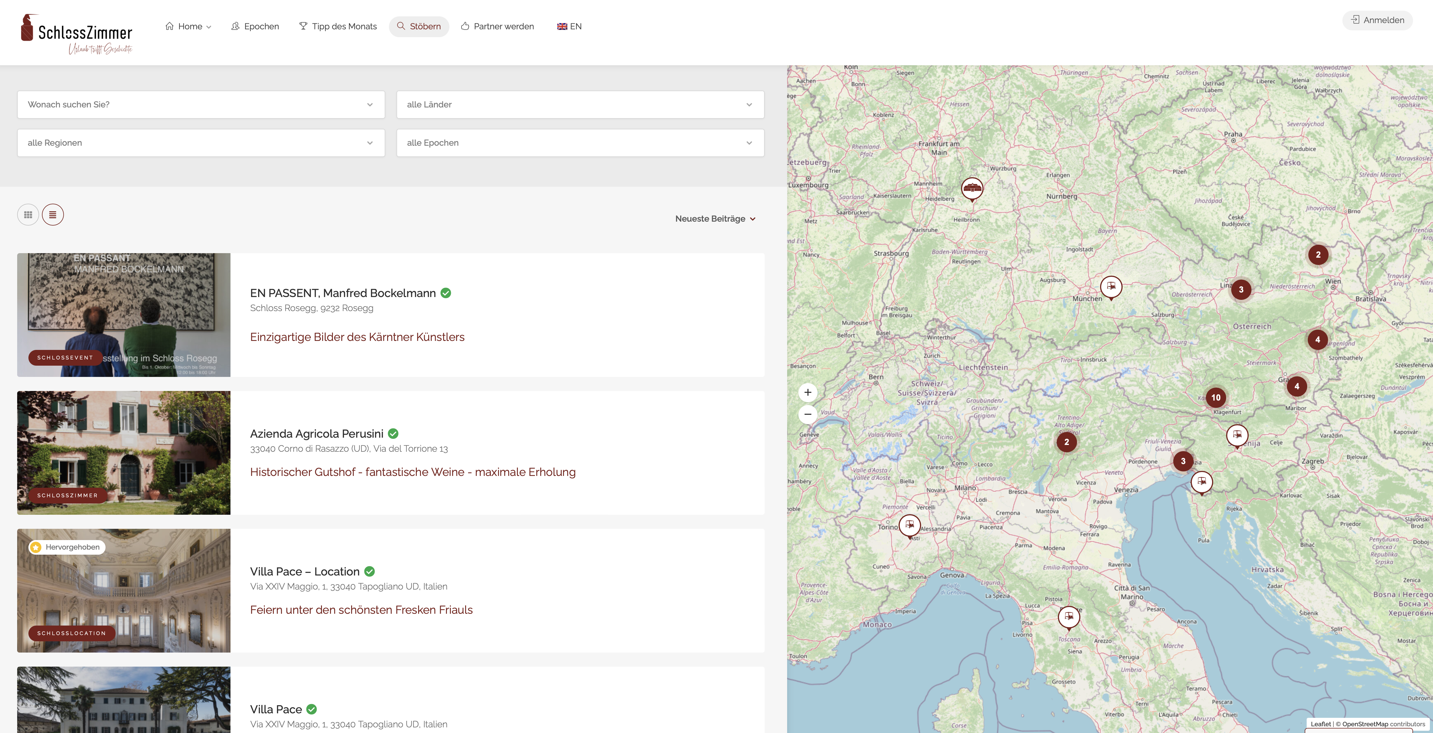This screenshot has height=733, width=1433.
Task: Open 'Neueste Beiträge' sort dropdown
Action: pos(715,219)
